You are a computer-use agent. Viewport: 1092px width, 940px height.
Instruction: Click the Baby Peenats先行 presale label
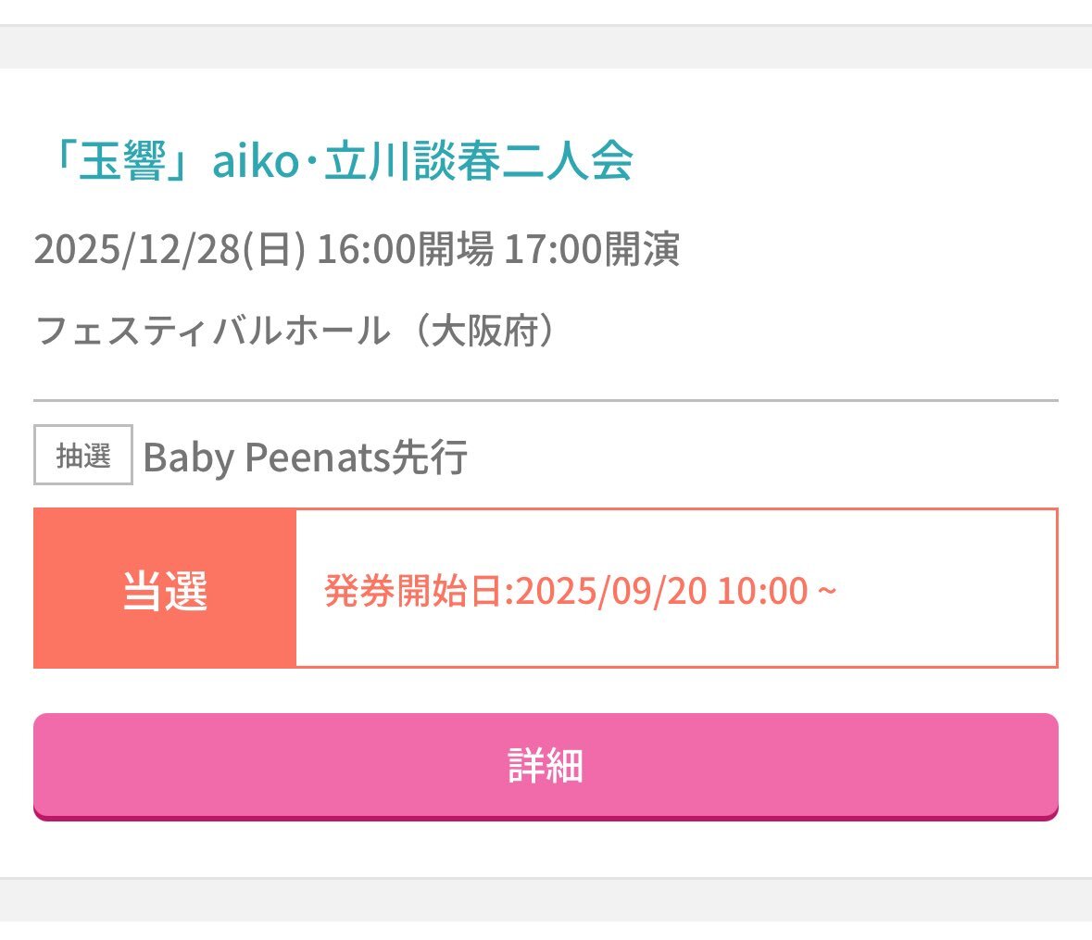[x=305, y=457]
